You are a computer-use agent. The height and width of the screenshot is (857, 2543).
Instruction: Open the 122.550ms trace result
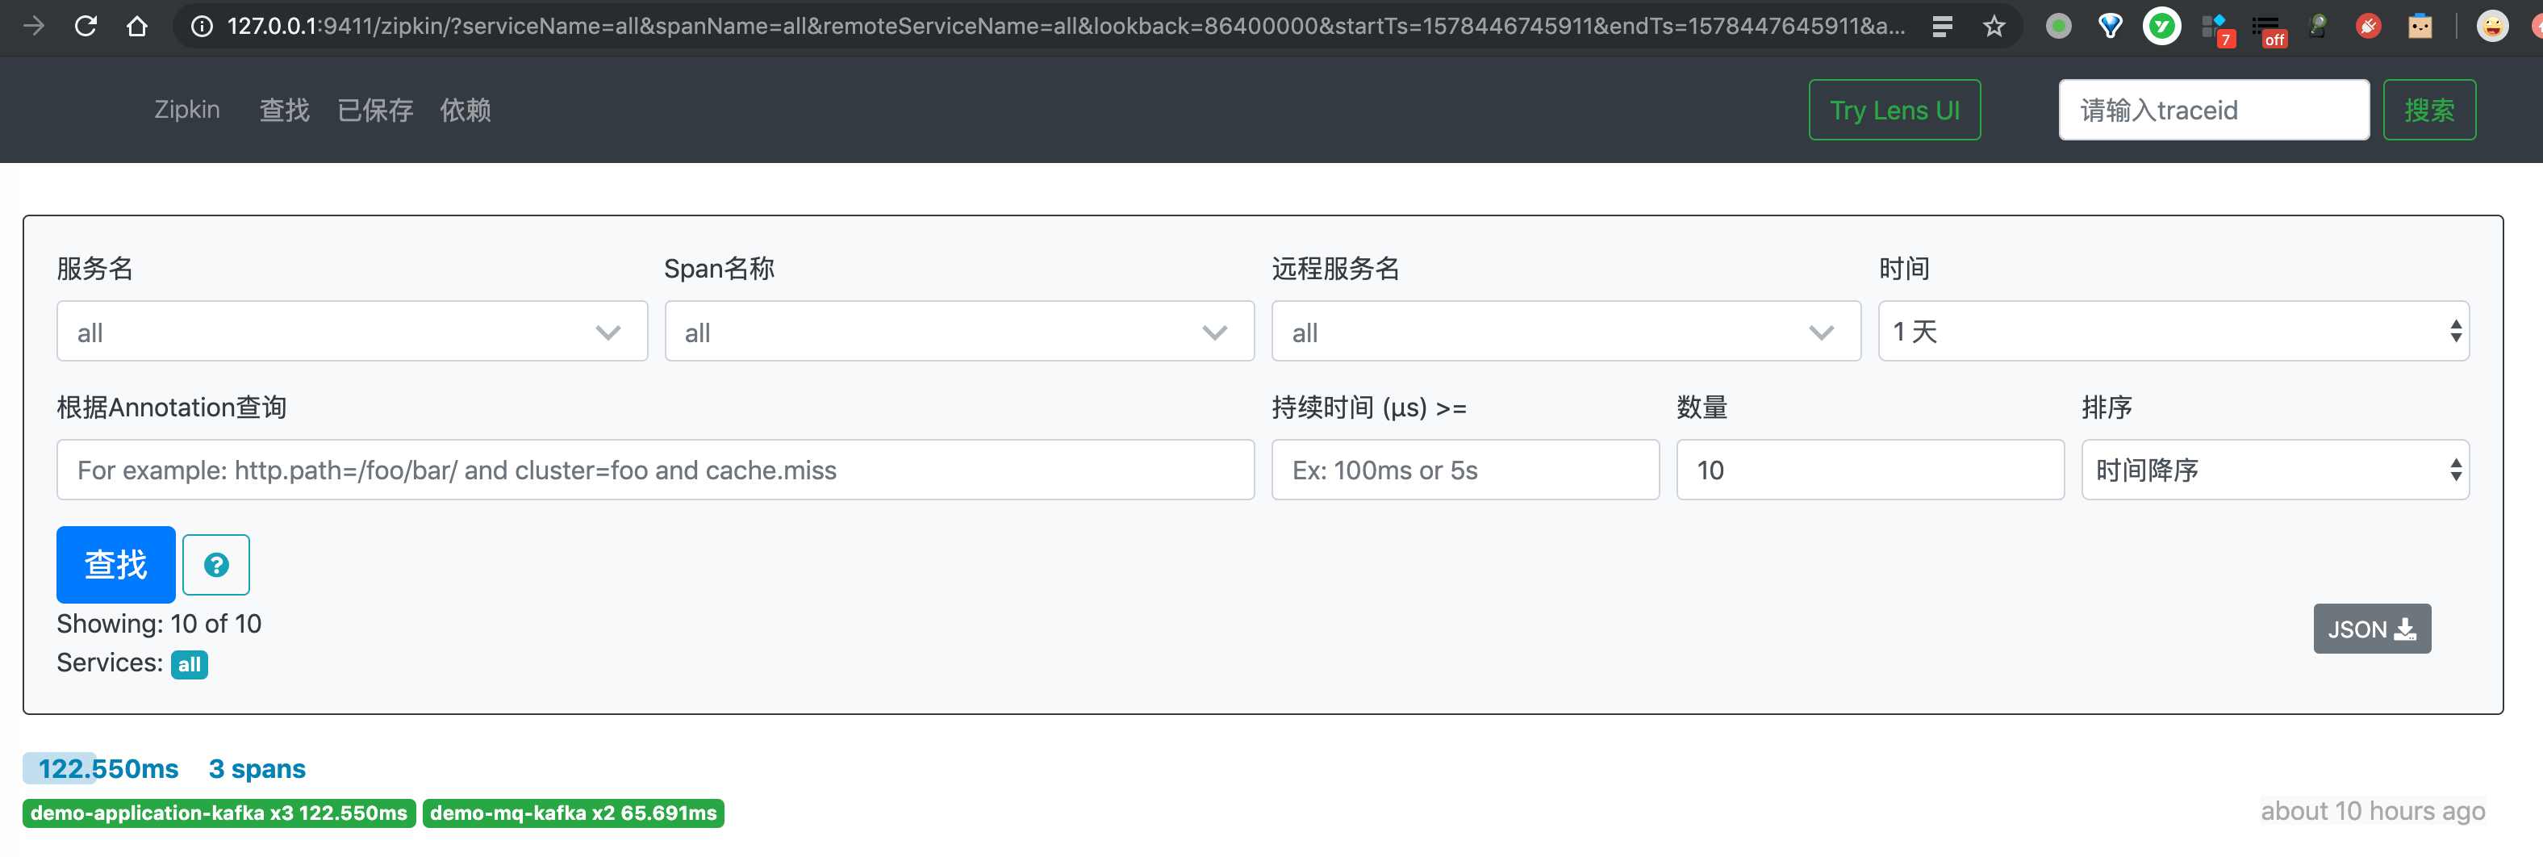[x=109, y=769]
